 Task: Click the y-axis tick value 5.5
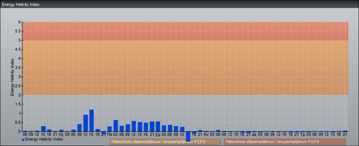tap(18, 31)
